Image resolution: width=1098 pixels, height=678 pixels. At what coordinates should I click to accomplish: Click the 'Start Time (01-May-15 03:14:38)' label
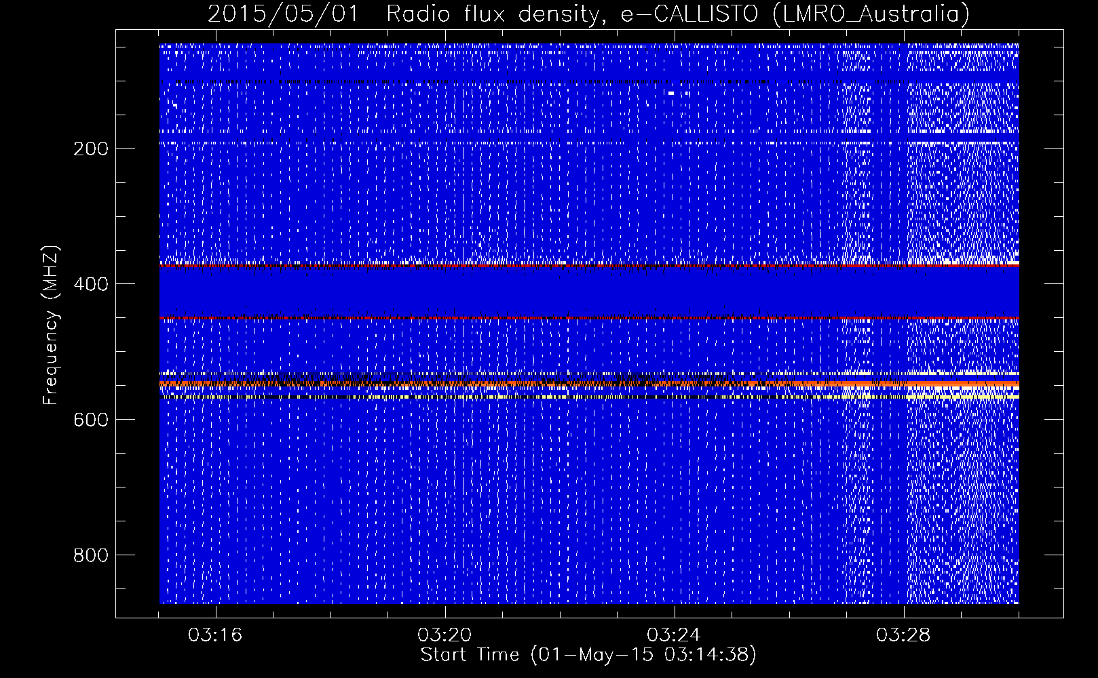tap(588, 655)
